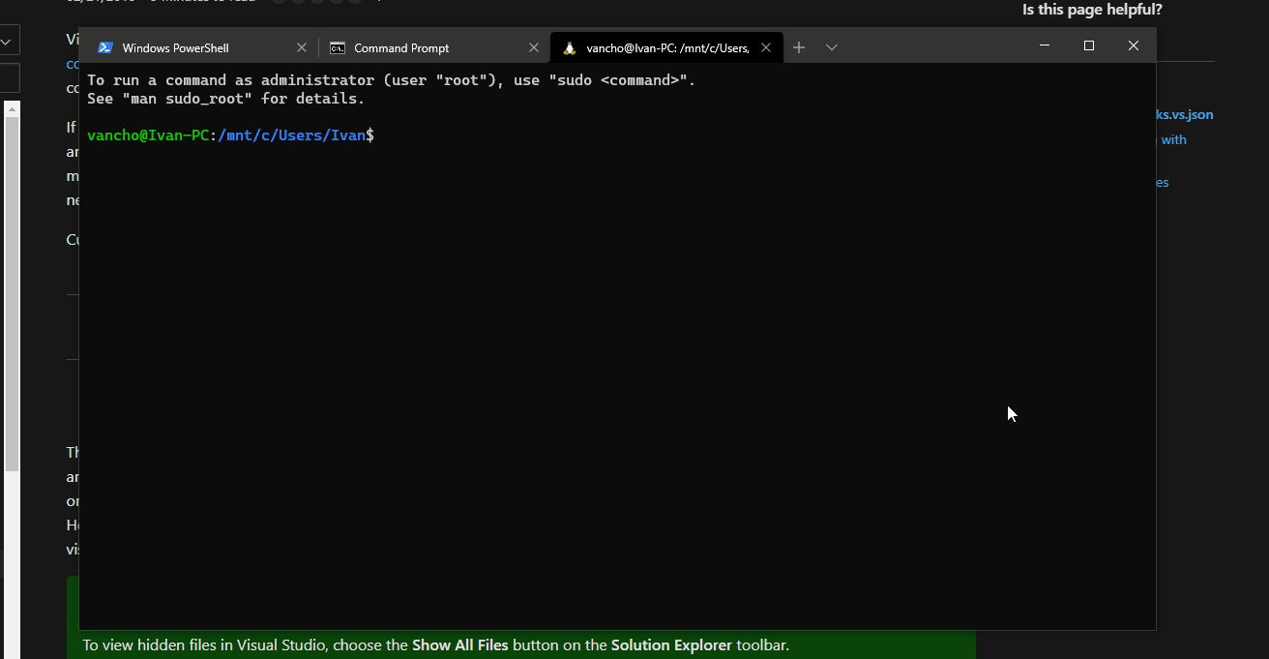Open the ks.vs.json link on the right
The image size is (1269, 659).
pyautogui.click(x=1184, y=114)
